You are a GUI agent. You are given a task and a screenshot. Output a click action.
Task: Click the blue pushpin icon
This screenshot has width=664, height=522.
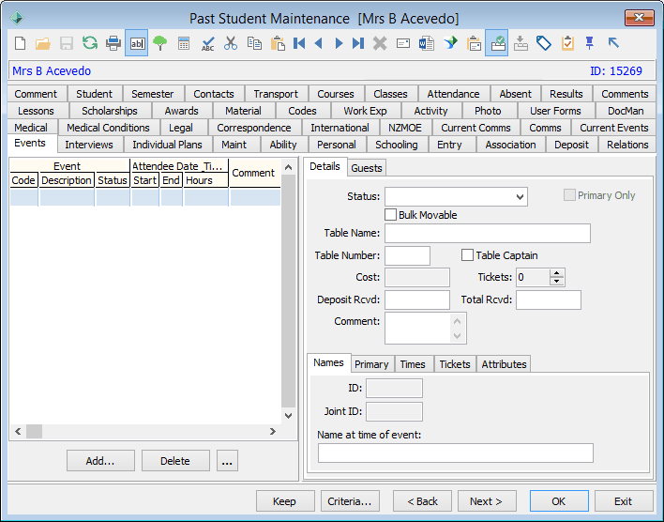(590, 43)
